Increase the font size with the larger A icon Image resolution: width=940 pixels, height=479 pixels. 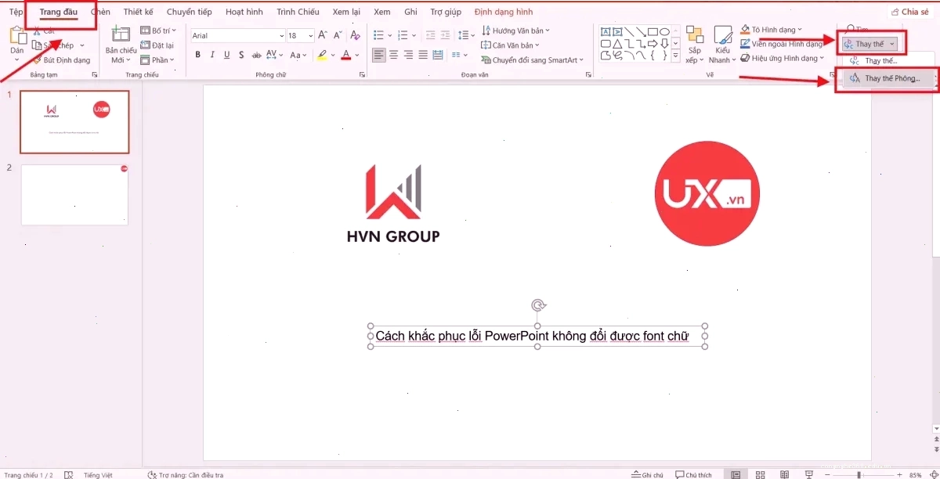(x=324, y=35)
